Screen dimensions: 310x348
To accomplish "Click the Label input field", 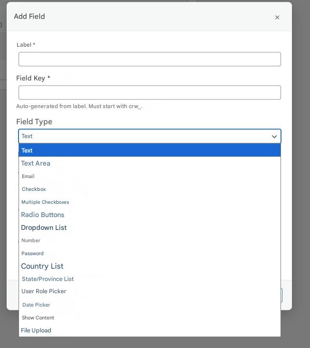I will 149,59.
